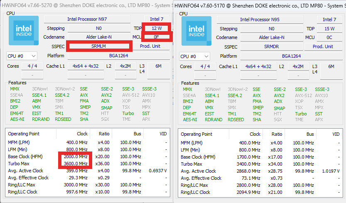Screen dimensions: 346x203
Task: Select the MFM (LPM) row in N97 window
Action: point(87,142)
